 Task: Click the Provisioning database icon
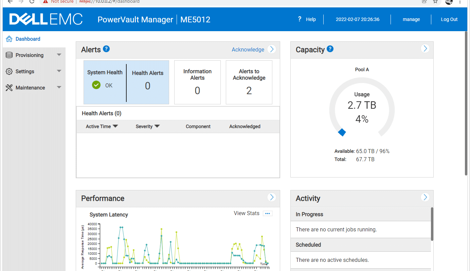pos(9,55)
